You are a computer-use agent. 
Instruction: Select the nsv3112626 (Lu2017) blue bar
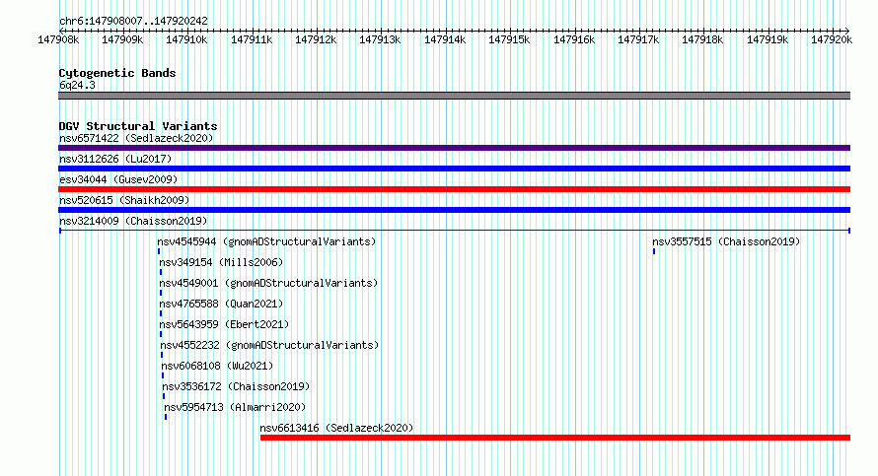pos(454,169)
